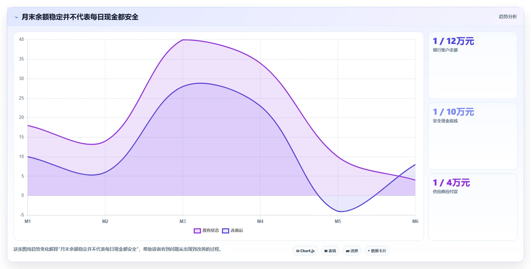Click the 1 / 12万元 value
The width and height of the screenshot is (531, 269).
click(453, 41)
